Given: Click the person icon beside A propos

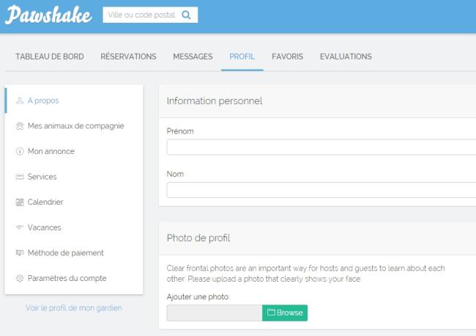Looking at the screenshot, I should 20,101.
